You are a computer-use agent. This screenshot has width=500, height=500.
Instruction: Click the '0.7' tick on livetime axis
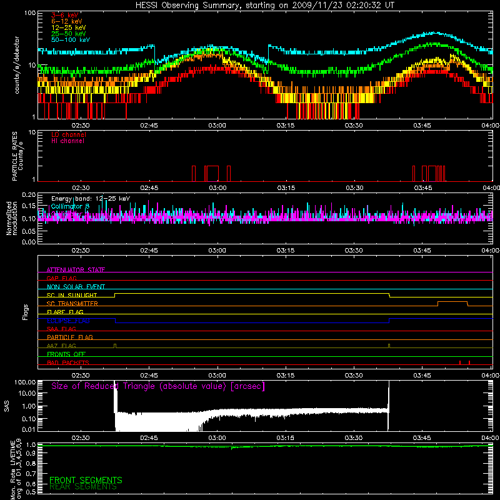(x=31, y=474)
